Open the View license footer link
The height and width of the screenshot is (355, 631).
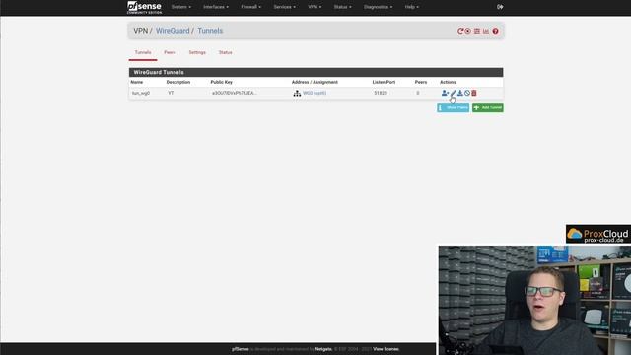(386, 349)
